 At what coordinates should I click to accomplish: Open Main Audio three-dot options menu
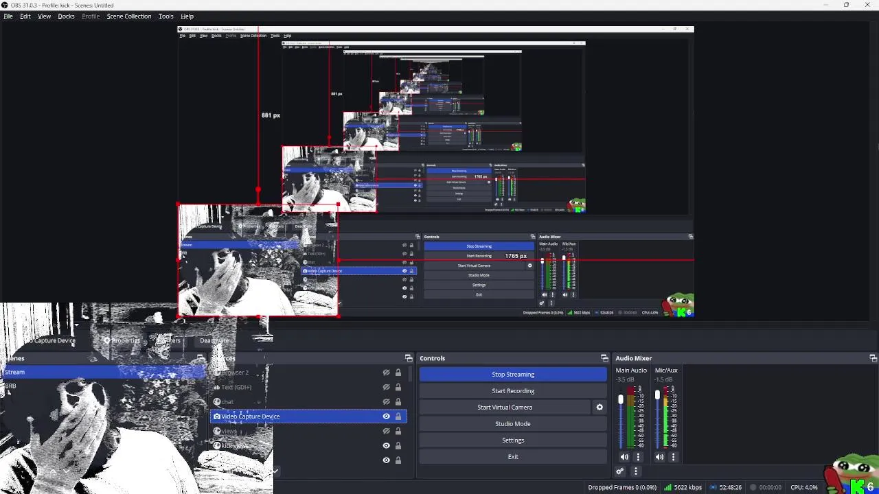(x=638, y=457)
